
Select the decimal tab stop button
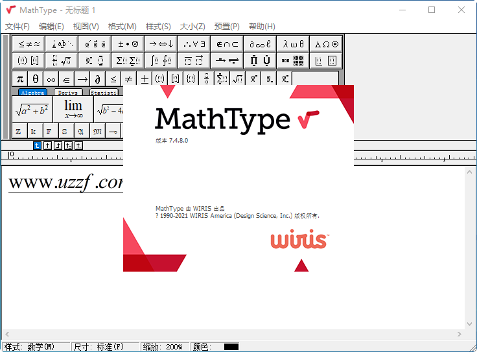[78, 146]
